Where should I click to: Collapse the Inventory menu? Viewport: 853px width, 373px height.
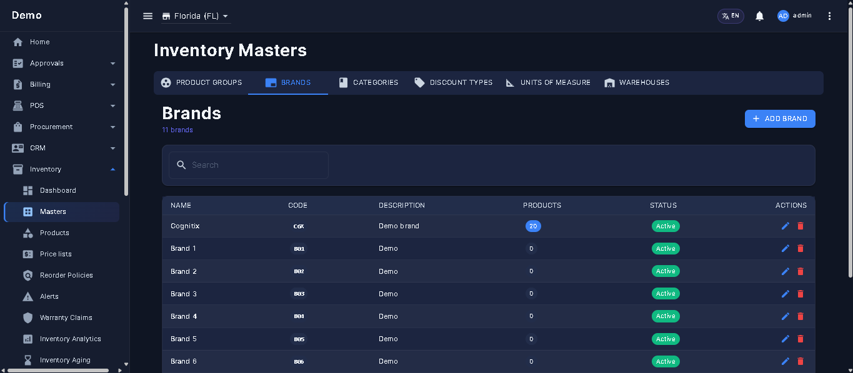coord(61,169)
